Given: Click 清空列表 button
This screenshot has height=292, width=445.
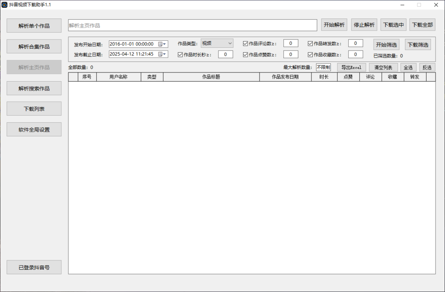Looking at the screenshot, I should (384, 68).
